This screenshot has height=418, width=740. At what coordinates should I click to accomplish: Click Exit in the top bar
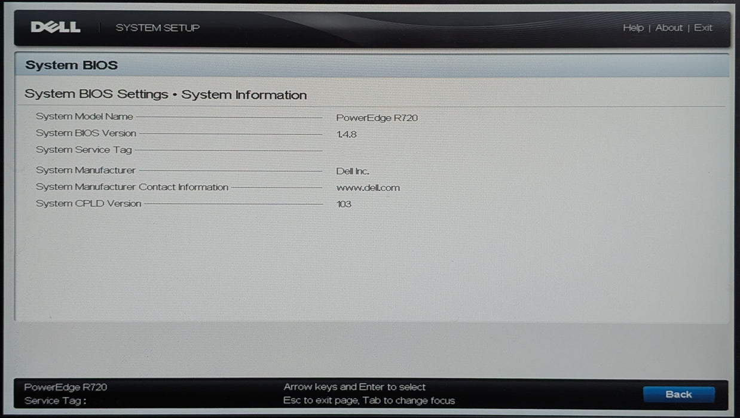(x=703, y=27)
